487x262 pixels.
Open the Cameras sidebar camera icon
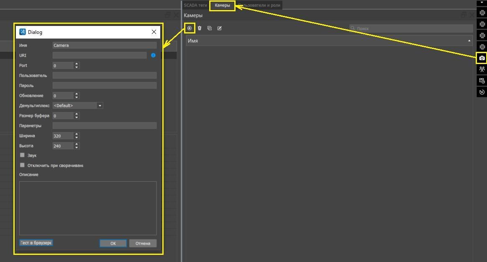point(482,58)
